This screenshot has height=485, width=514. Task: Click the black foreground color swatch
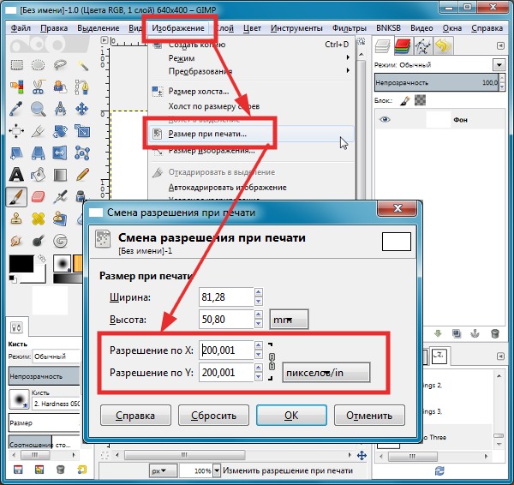(x=21, y=264)
